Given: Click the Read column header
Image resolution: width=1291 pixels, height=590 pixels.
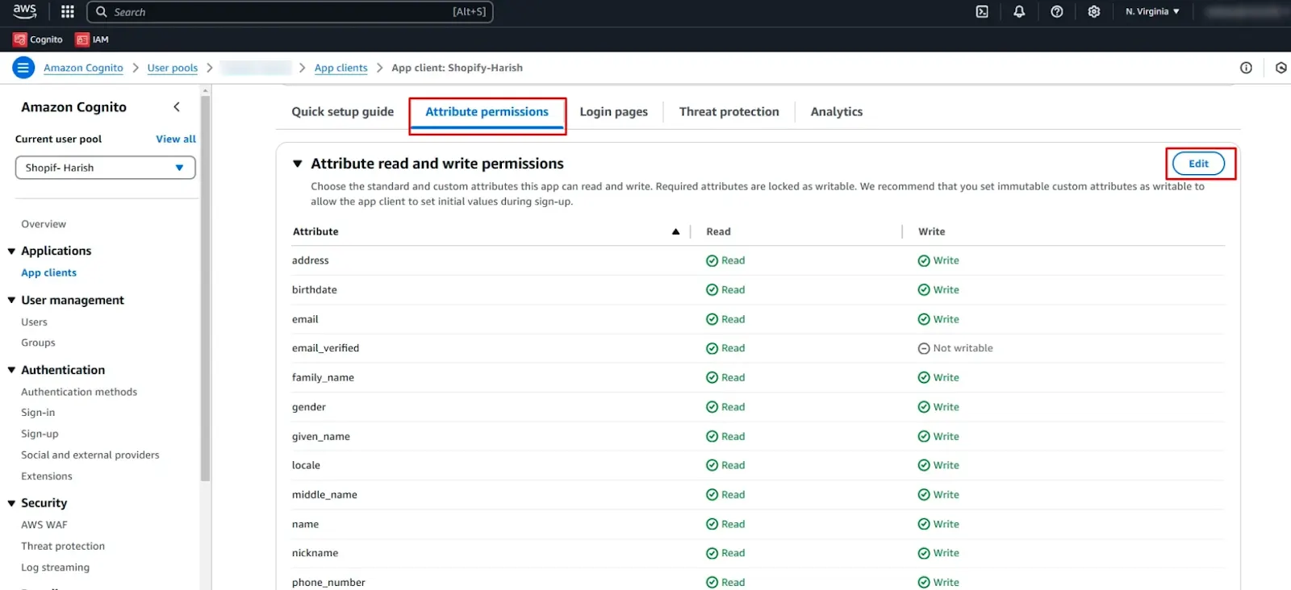Looking at the screenshot, I should 718,231.
